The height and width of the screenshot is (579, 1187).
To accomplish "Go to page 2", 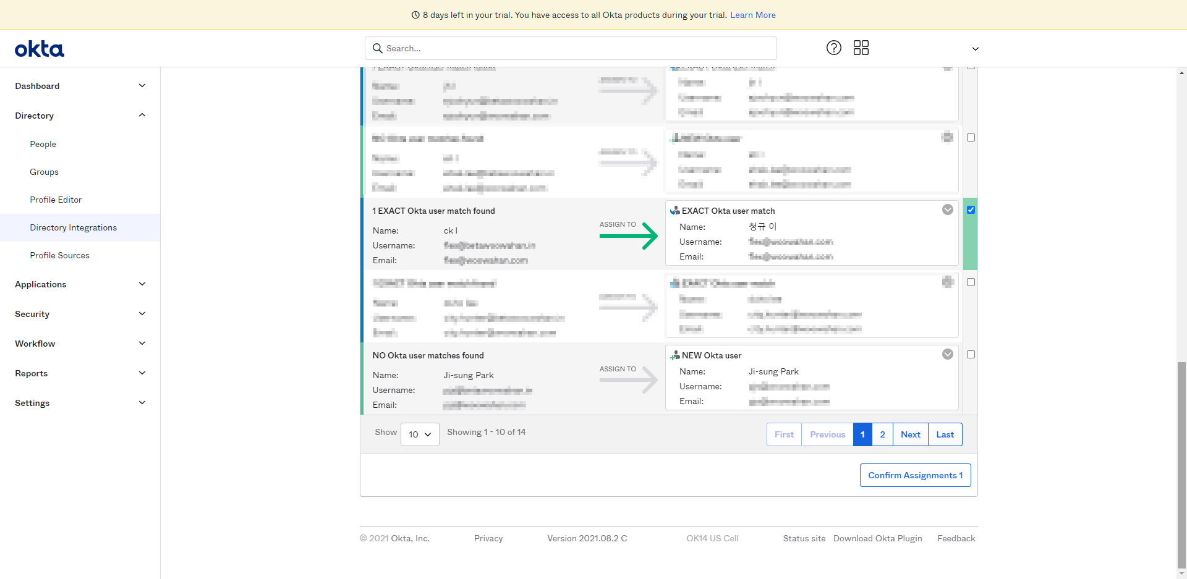I will point(882,434).
